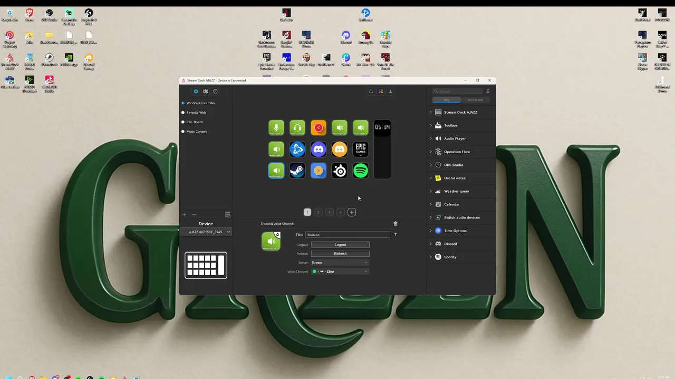Expand the Audio Player category
This screenshot has height=379, width=675.
tap(461, 138)
